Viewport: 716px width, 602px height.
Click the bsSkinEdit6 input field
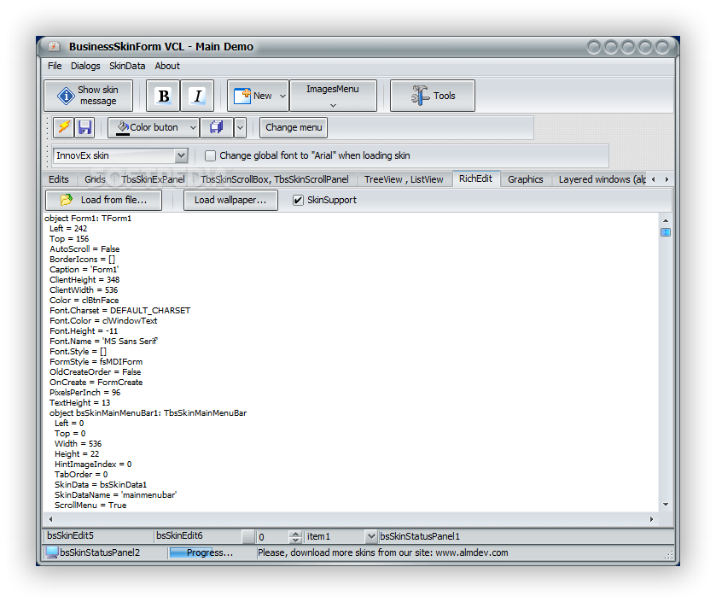click(197, 535)
